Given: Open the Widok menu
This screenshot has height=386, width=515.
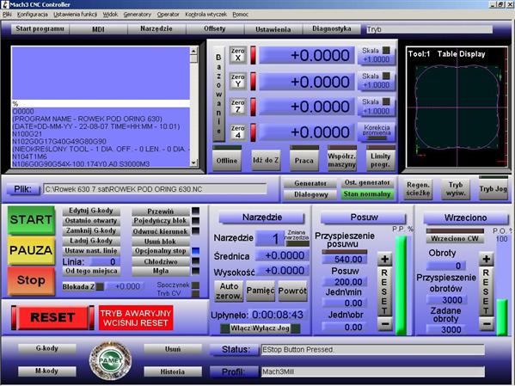Looking at the screenshot, I should pyautogui.click(x=110, y=15).
